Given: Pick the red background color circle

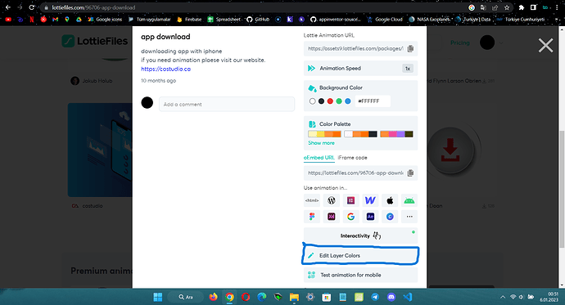Looking at the screenshot, I should pos(330,101).
